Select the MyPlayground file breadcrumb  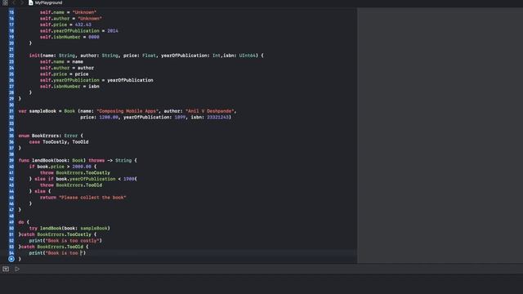[46, 2]
